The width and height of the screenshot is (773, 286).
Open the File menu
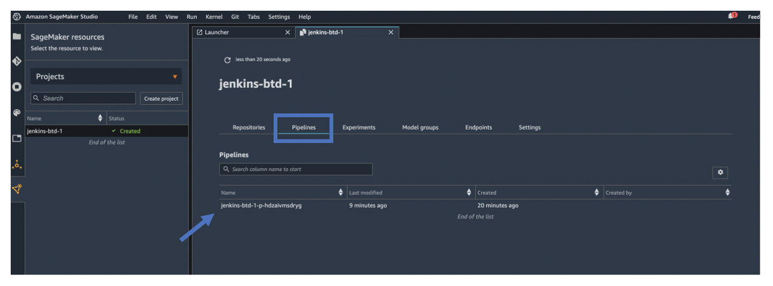(133, 17)
